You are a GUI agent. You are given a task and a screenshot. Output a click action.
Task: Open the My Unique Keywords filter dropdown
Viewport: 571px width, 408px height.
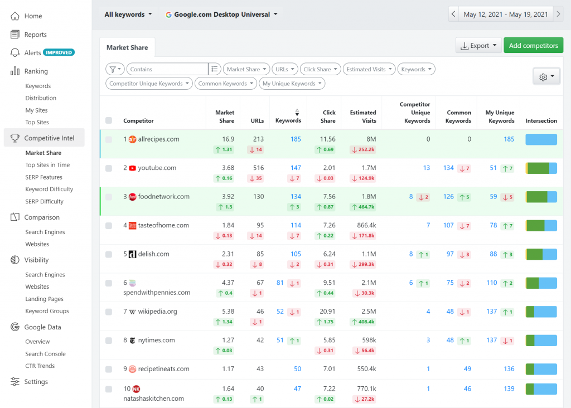(292, 84)
